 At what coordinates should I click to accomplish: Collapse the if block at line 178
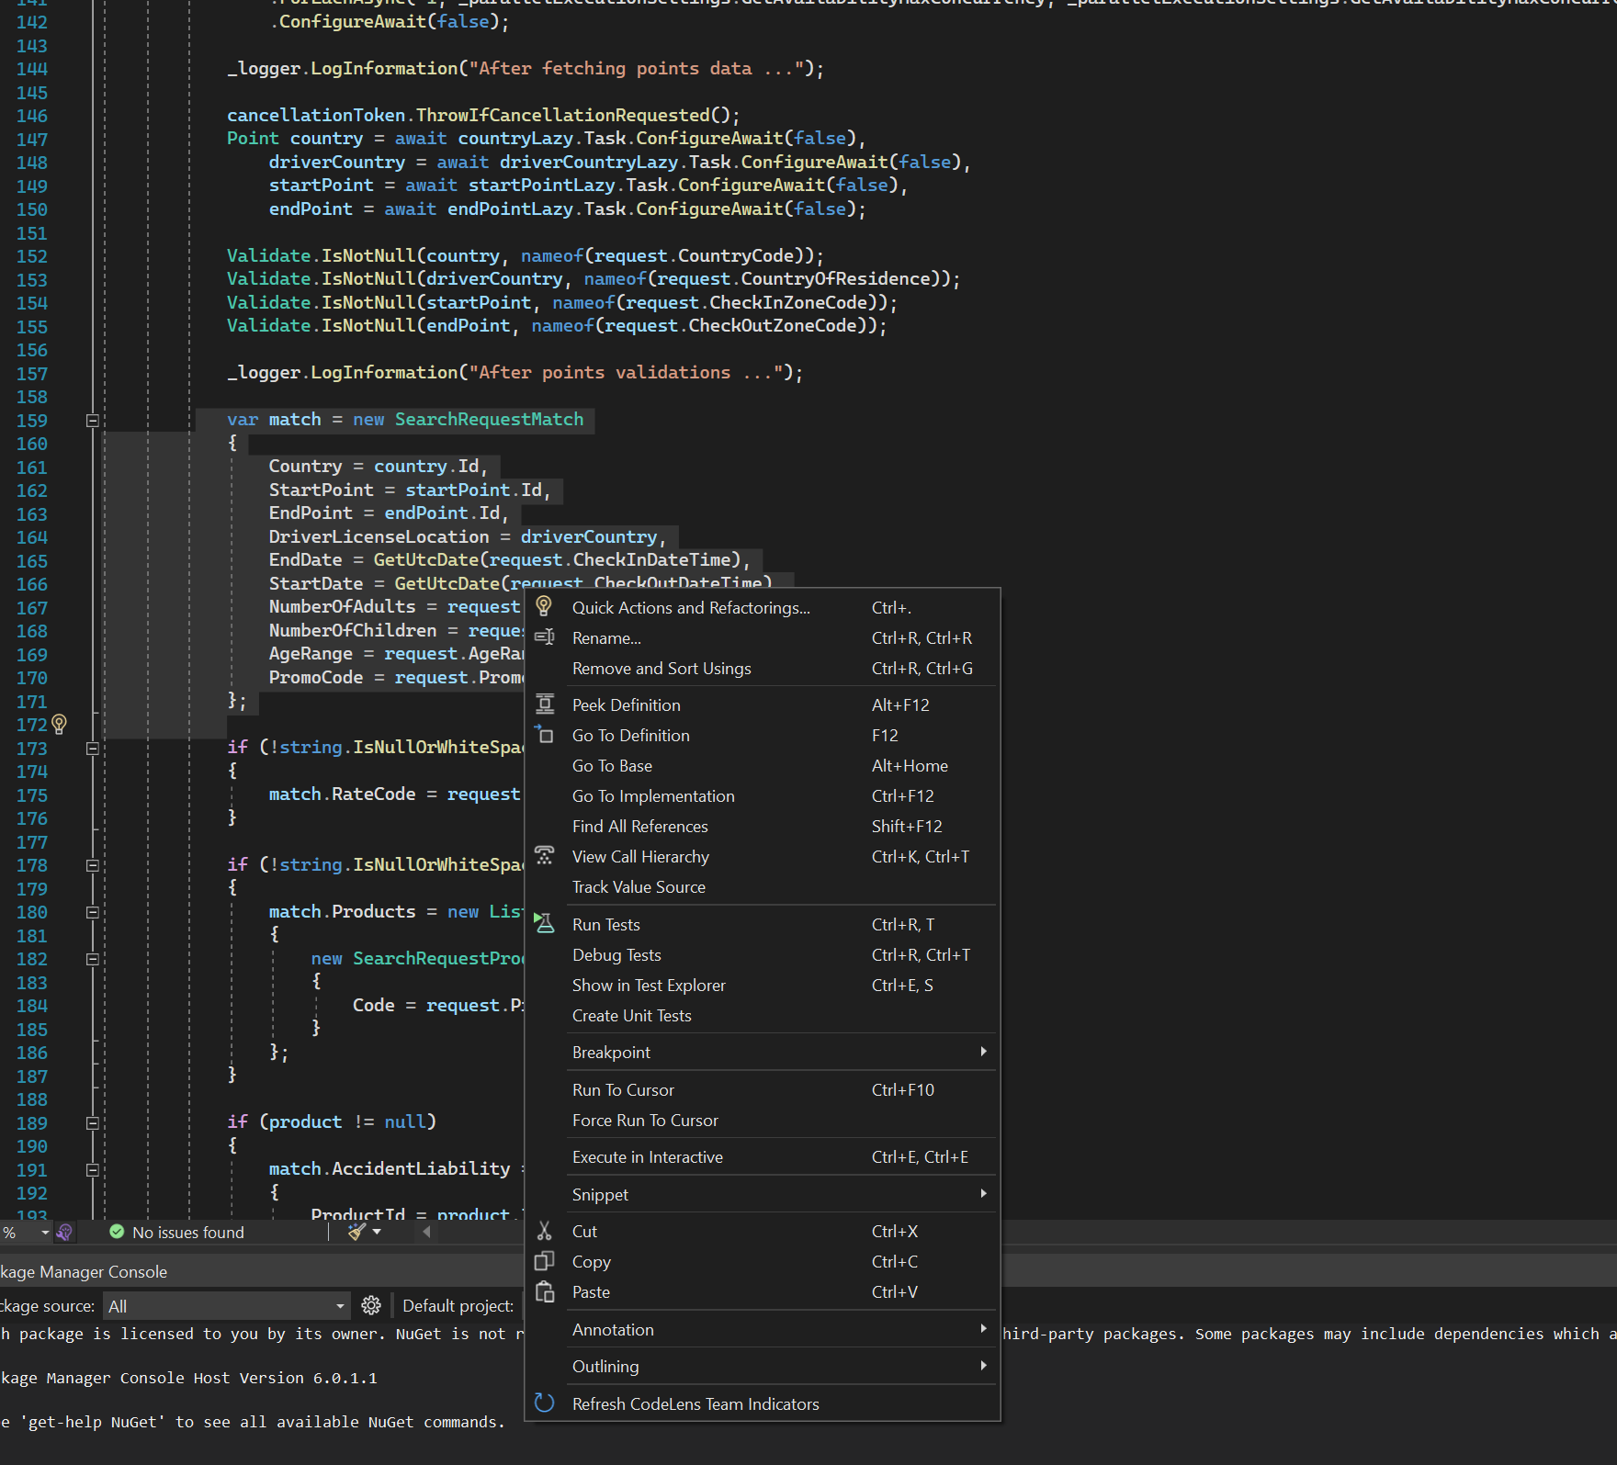pos(92,865)
